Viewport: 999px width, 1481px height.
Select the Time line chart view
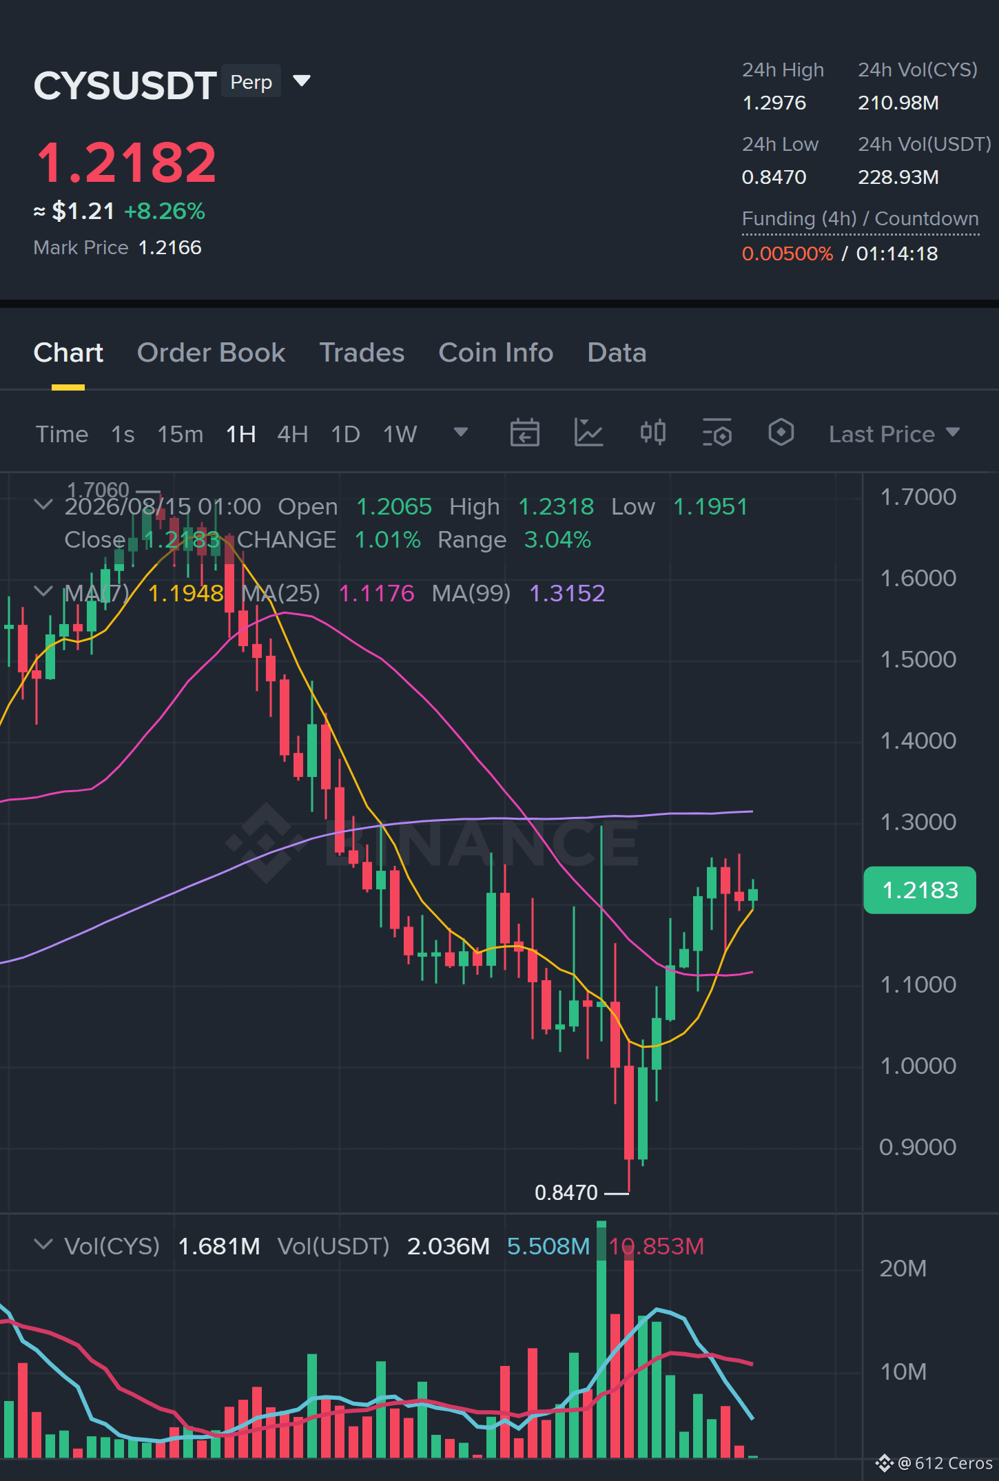(62, 434)
